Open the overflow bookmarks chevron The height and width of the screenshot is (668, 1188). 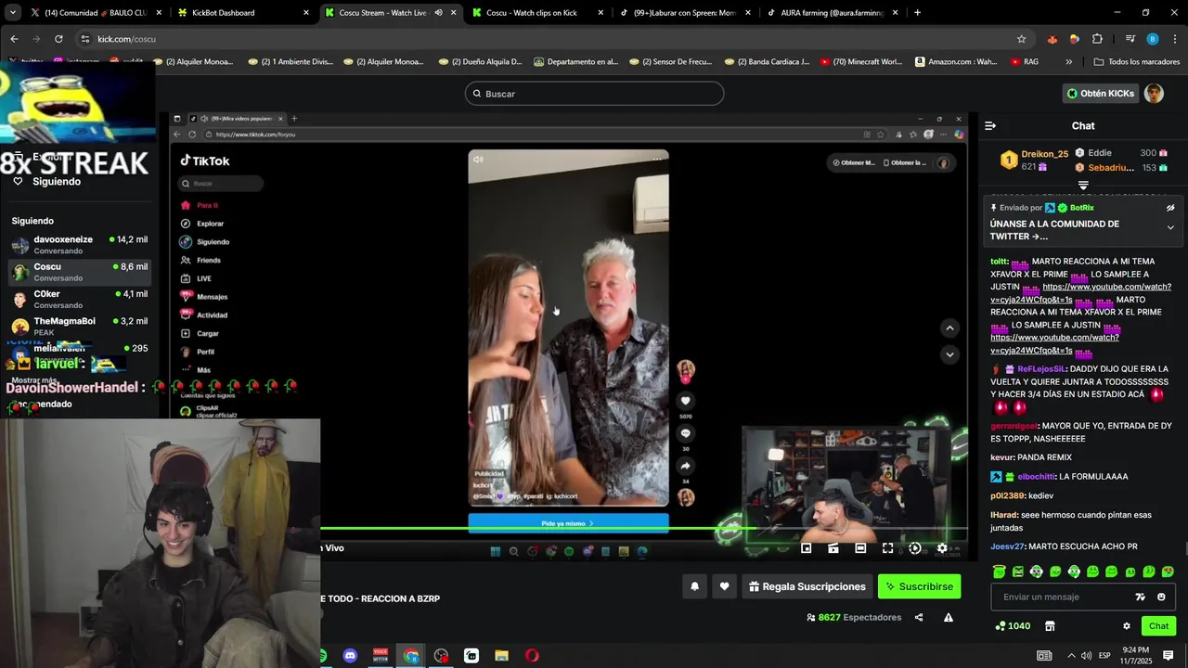click(x=1068, y=62)
